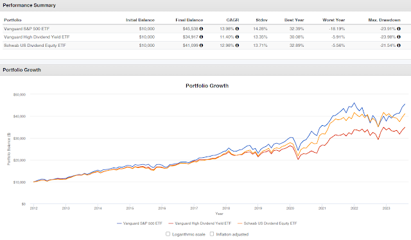The image size is (411, 240).
Task: Click the 32.89% best year value
Action: click(297, 46)
